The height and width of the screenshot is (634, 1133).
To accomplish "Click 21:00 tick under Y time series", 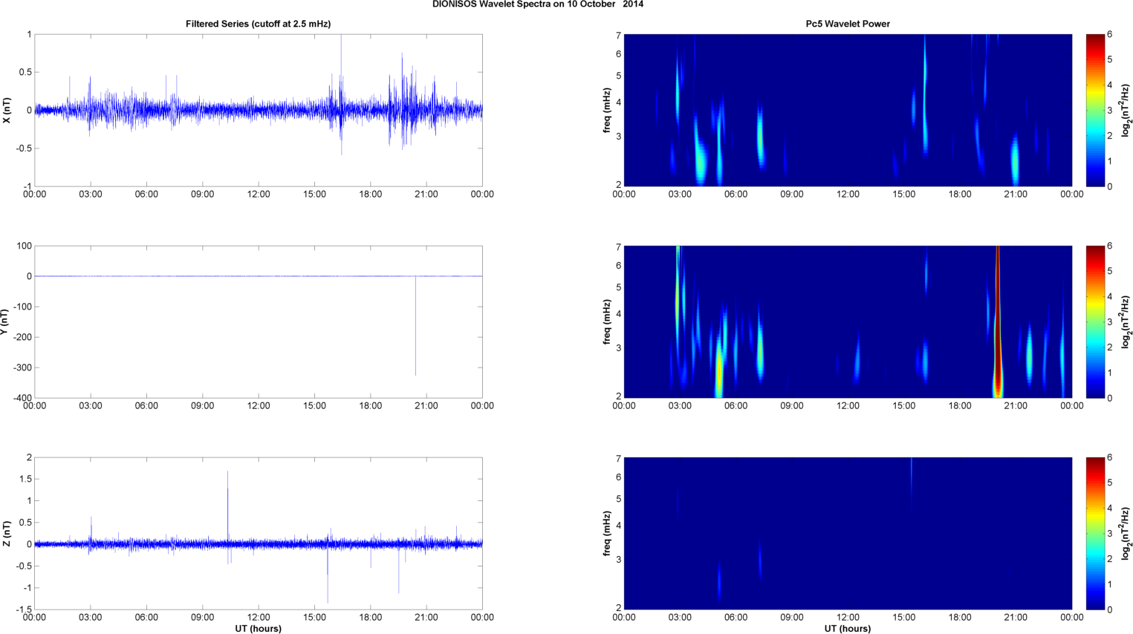I will 426,405.
